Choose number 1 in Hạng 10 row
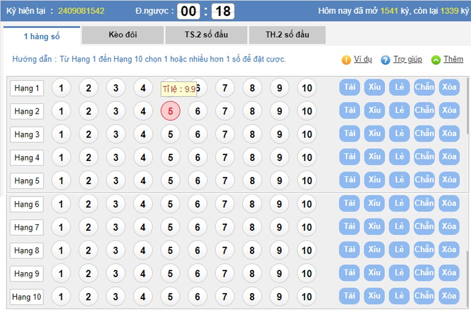The image size is (471, 311). [61, 296]
